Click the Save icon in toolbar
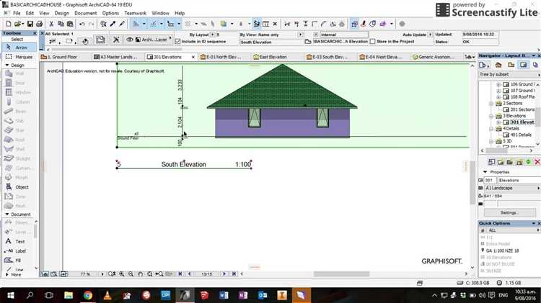This screenshot has height=303, width=541. click(x=30, y=24)
